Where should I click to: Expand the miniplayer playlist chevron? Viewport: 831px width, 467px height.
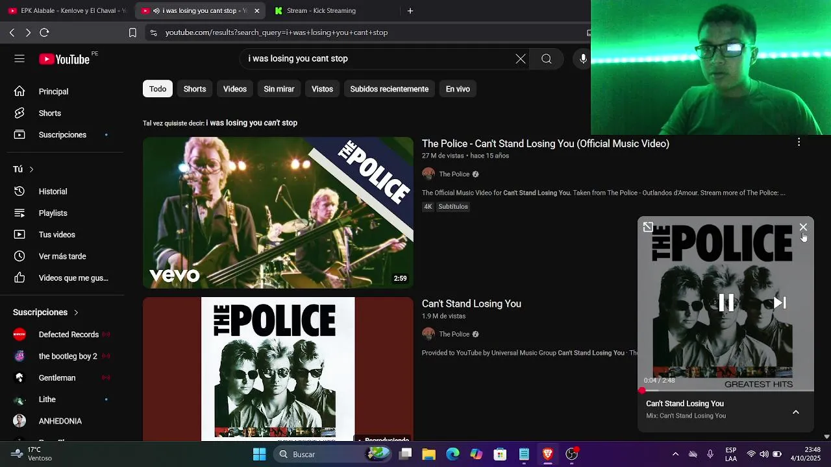click(x=795, y=412)
